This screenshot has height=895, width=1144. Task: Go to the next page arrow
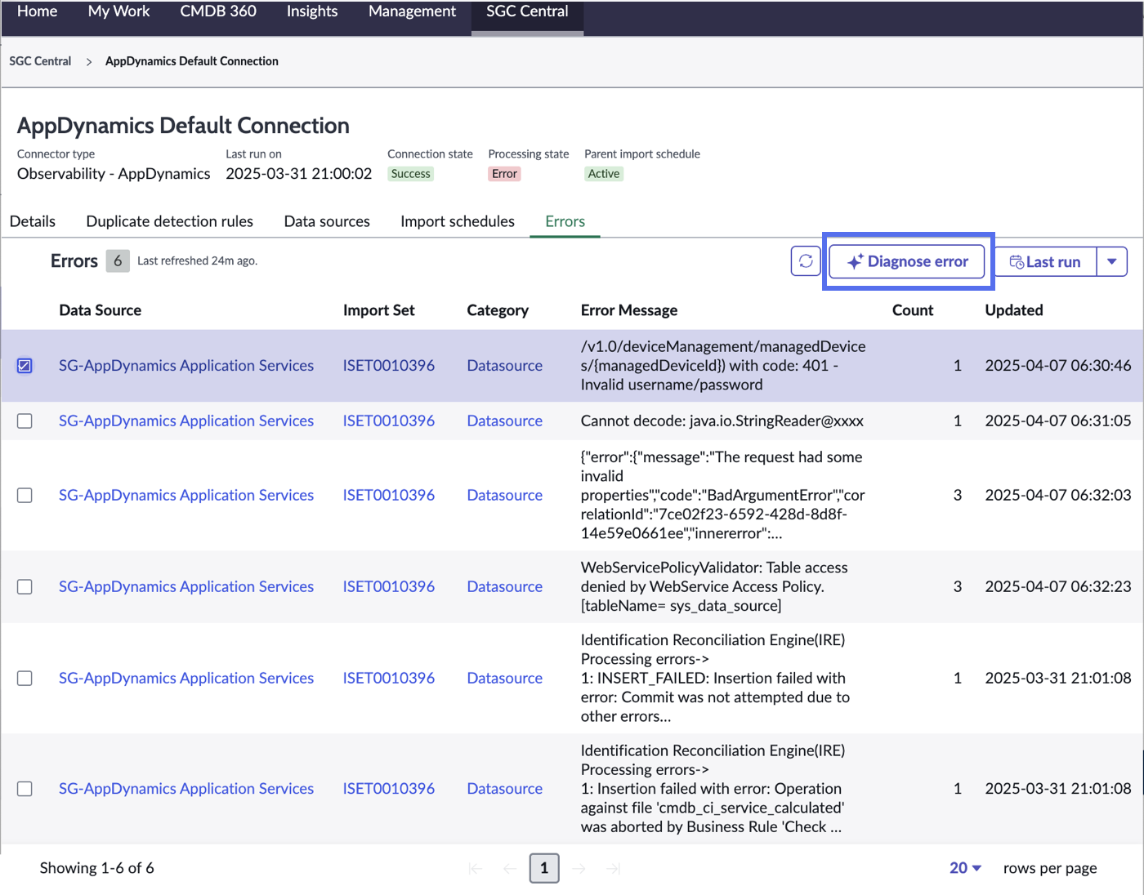(x=579, y=868)
